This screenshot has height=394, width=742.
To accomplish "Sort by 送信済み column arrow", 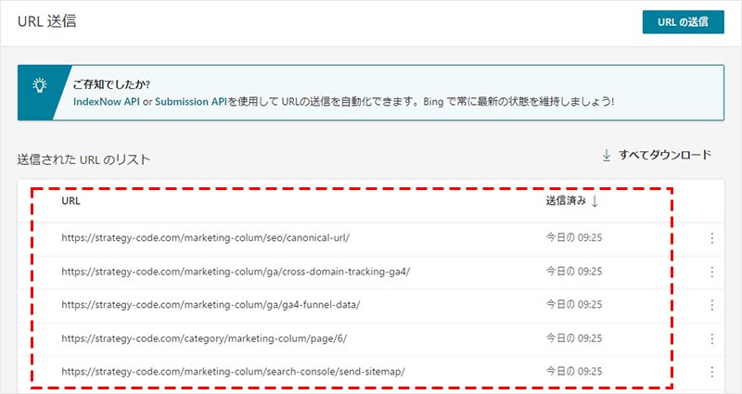I will click(595, 200).
